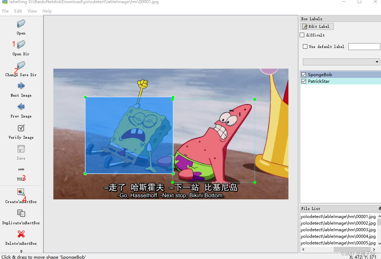Select file 00002.jpg in File List
Viewport: 381px width, 259px height.
point(338,223)
